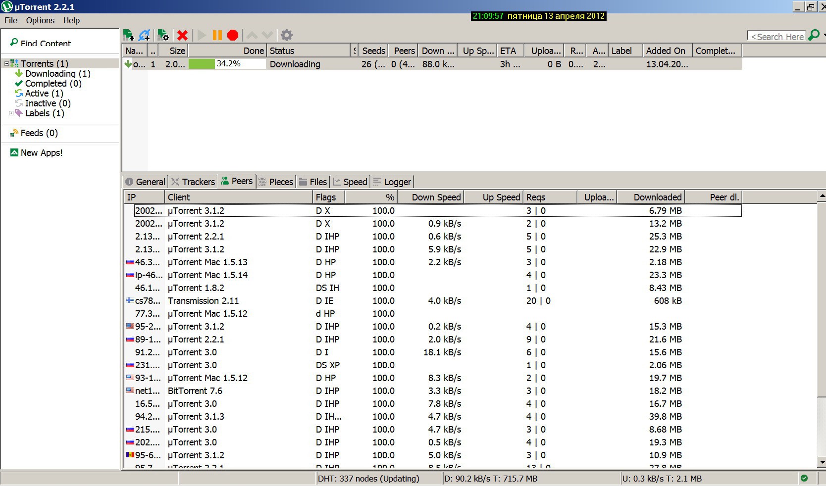Image resolution: width=826 pixels, height=486 pixels.
Task: Sort torrents by Seeds column
Action: tap(373, 50)
